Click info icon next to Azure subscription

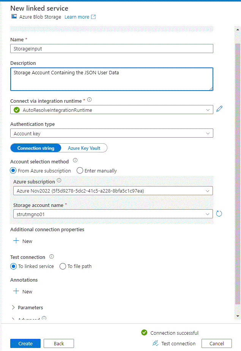59,180
